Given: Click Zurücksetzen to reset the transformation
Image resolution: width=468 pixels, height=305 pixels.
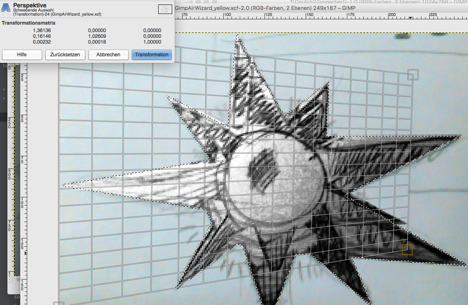Looking at the screenshot, I should pyautogui.click(x=65, y=55).
